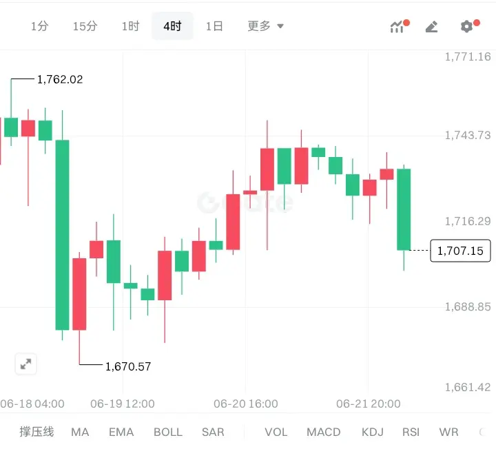Switch to the 1分 timeframe
Image resolution: width=496 pixels, height=449 pixels.
tap(39, 26)
